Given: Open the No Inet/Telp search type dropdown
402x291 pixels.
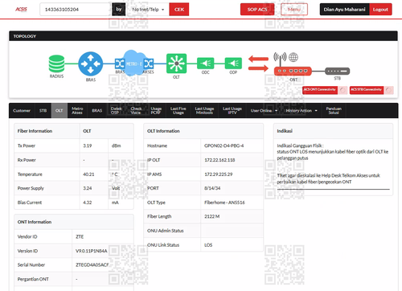Looking at the screenshot, I should click(x=148, y=10).
